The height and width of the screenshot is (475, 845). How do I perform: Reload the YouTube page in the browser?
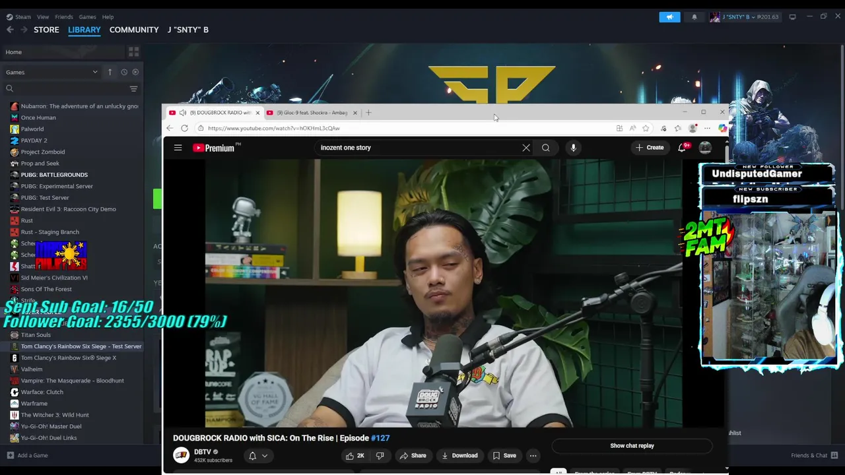(x=184, y=128)
